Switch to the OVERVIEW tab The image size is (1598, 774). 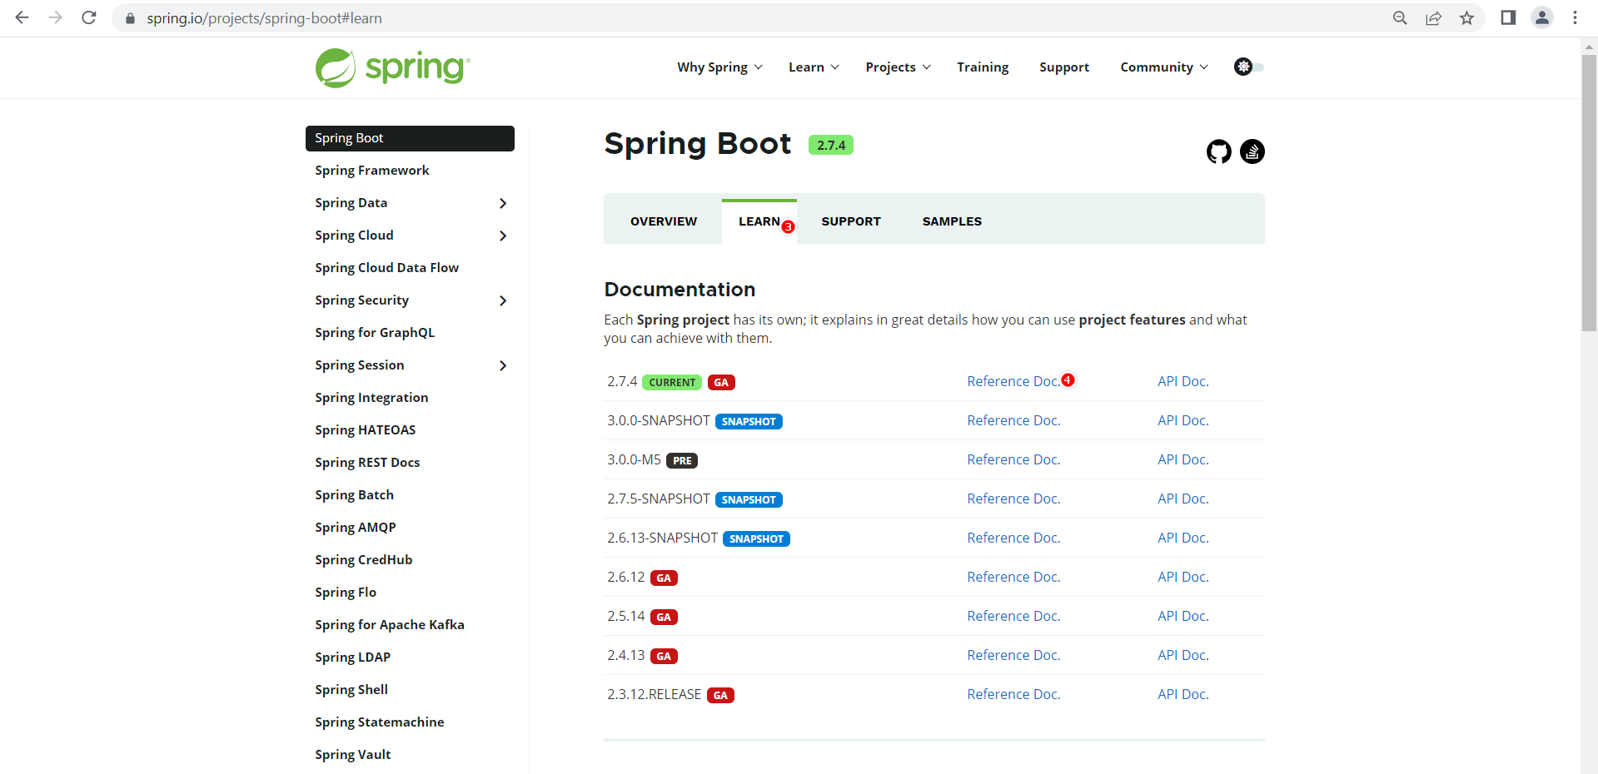pyautogui.click(x=664, y=221)
